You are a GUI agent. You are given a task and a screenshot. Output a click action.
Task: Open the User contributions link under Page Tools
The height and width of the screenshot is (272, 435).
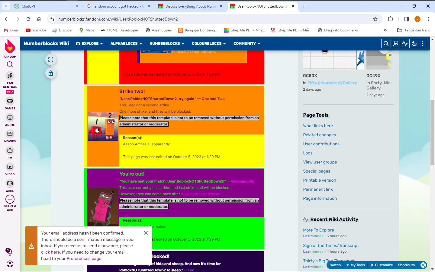[x=321, y=144]
